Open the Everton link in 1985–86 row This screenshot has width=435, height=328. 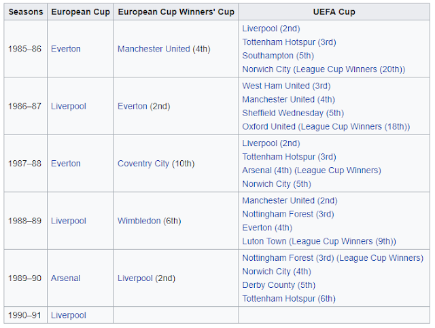click(x=66, y=49)
